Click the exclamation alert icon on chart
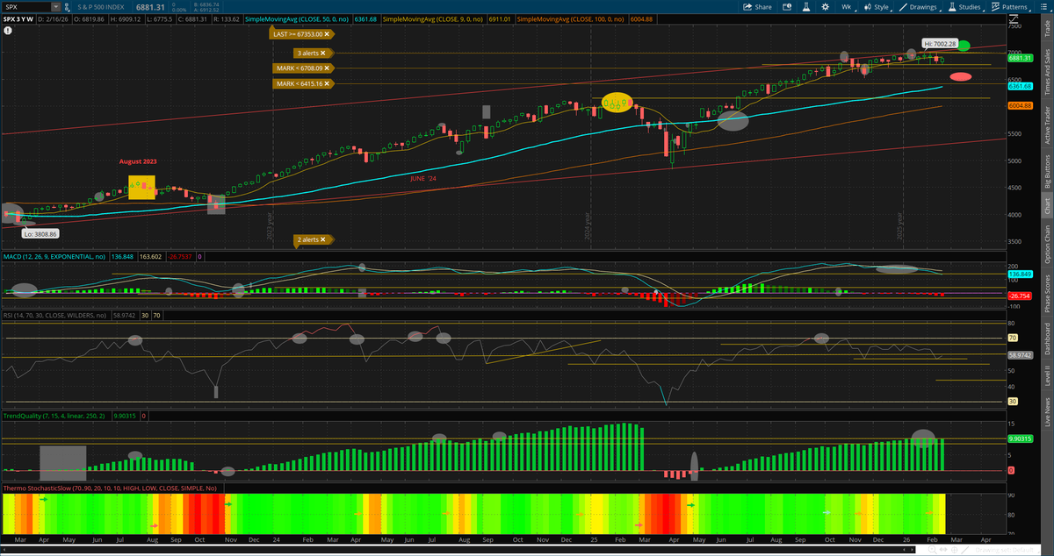Viewport: 1054px width, 556px height. 7,29
